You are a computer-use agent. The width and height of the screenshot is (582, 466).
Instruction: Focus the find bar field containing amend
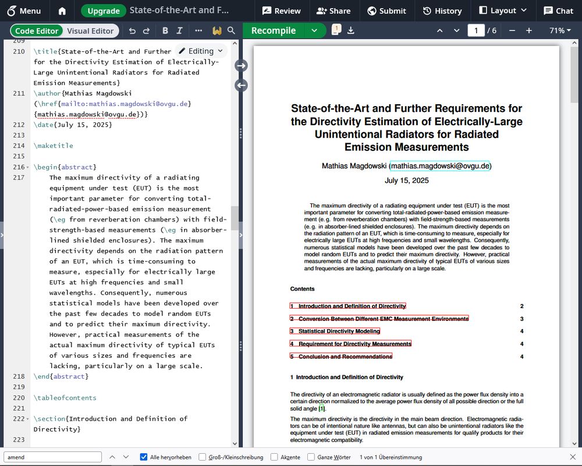pyautogui.click(x=52, y=457)
